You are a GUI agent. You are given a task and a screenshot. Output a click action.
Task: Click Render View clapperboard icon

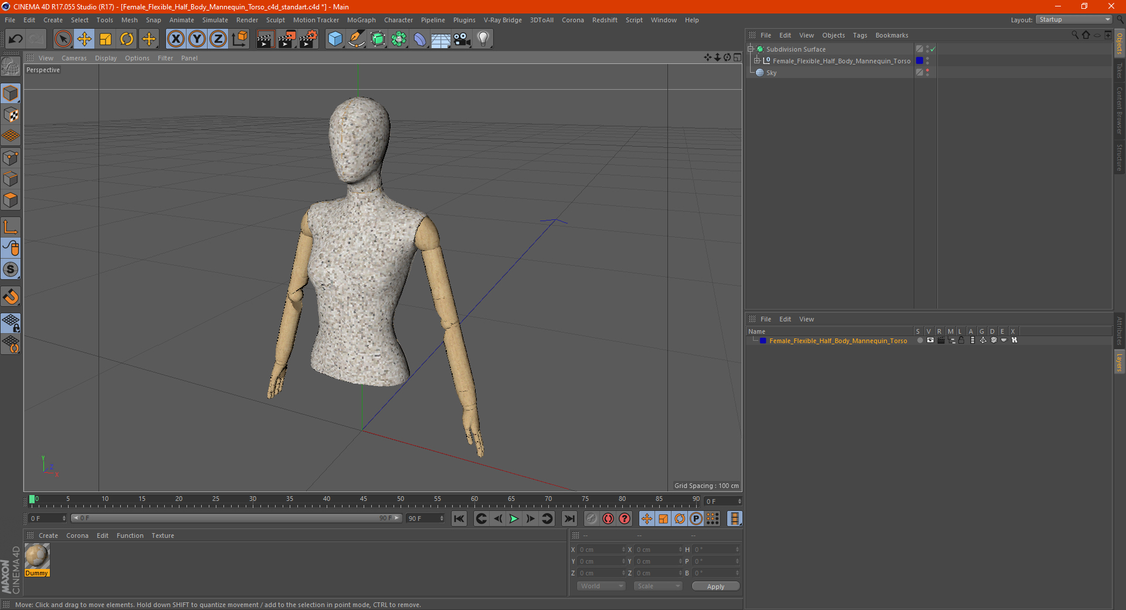pyautogui.click(x=265, y=39)
